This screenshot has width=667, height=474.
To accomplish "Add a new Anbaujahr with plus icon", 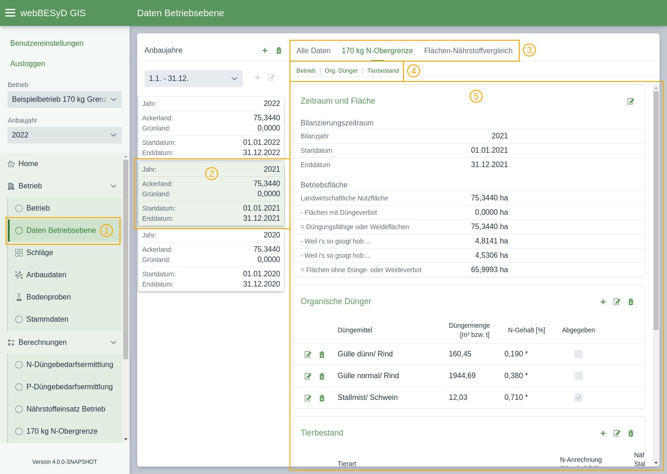I will 265,50.
